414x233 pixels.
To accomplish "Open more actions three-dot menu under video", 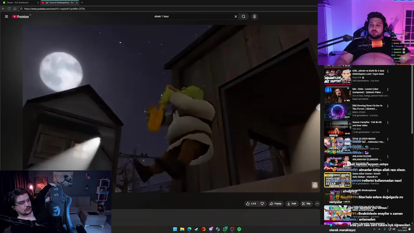I will (x=317, y=204).
